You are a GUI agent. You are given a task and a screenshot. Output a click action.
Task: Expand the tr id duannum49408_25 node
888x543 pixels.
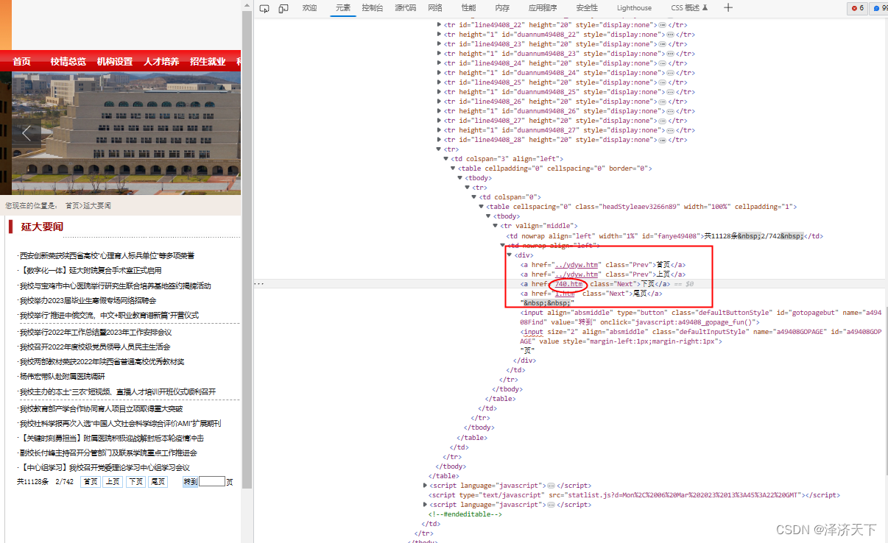(440, 92)
